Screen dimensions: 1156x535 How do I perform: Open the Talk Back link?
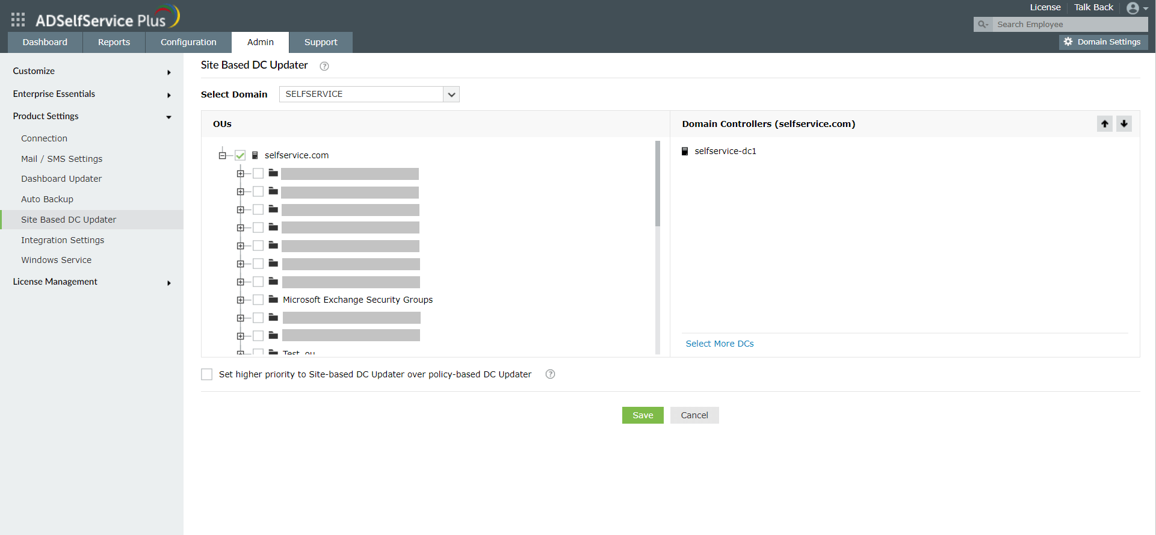tap(1094, 7)
